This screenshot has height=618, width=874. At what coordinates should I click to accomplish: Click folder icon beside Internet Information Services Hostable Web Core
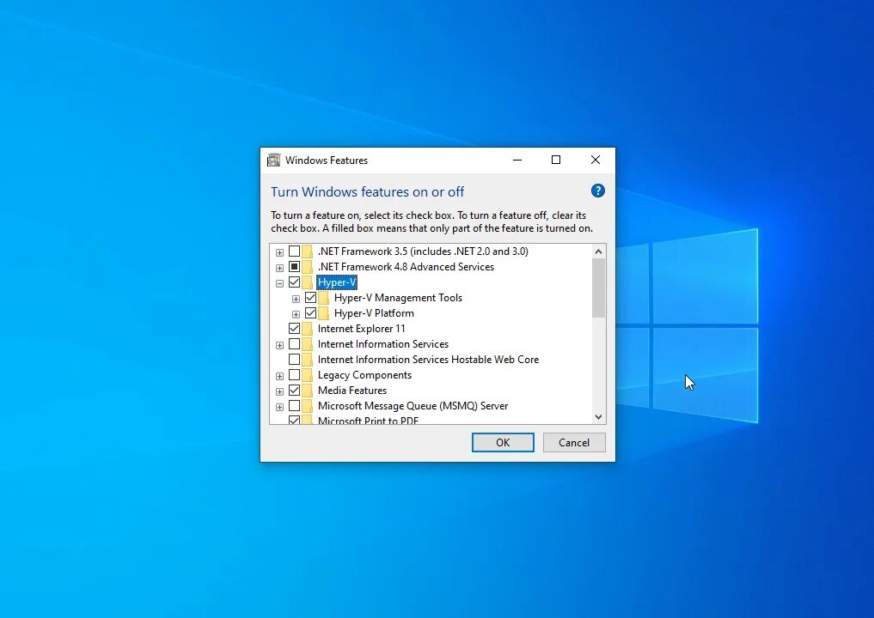pos(307,360)
